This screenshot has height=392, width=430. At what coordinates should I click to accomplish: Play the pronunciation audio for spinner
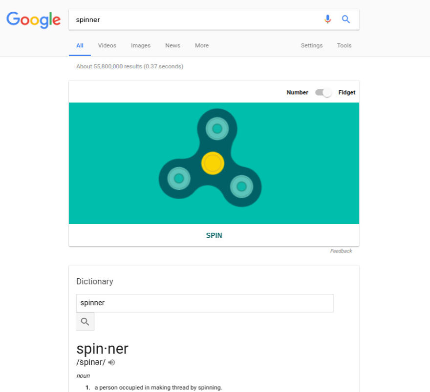click(111, 362)
